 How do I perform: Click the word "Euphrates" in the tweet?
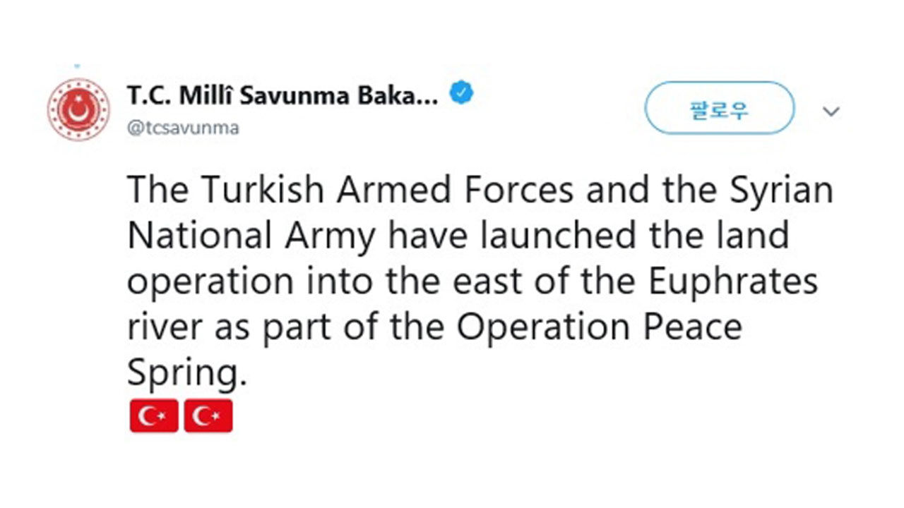(x=732, y=282)
